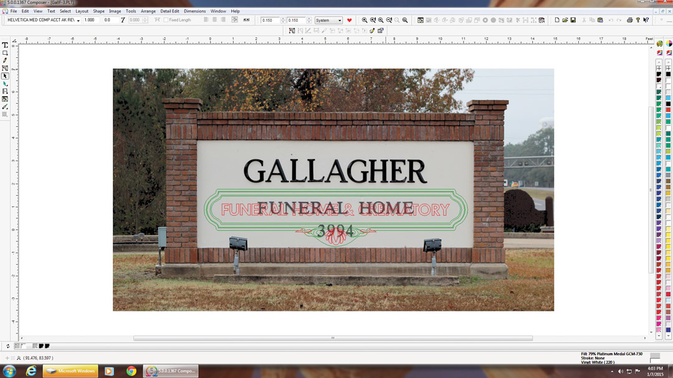Switch to Microsoft Windows taskbar button
The width and height of the screenshot is (673, 378).
[x=70, y=371]
